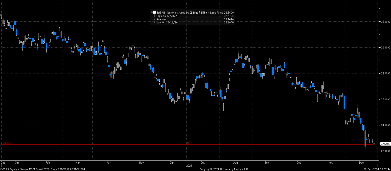This screenshot has width=391, height=171.
Task: Click the 22.5400 last price axis tag
Action: 385,144
